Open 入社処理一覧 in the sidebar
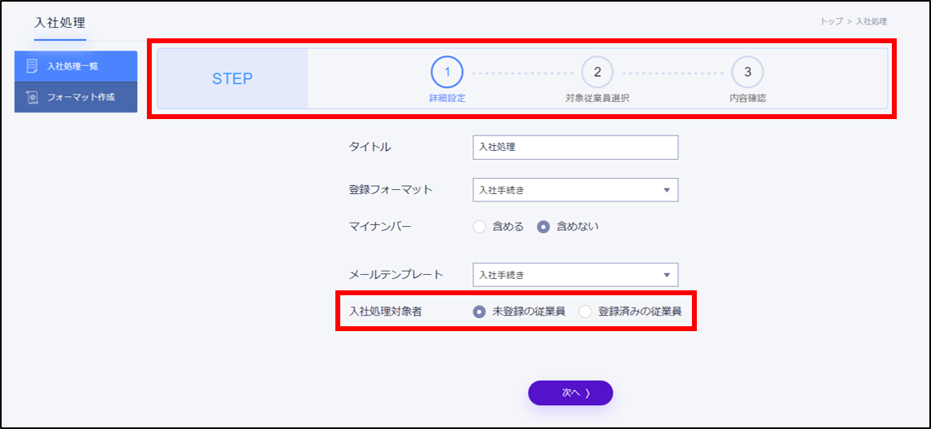 click(x=76, y=66)
